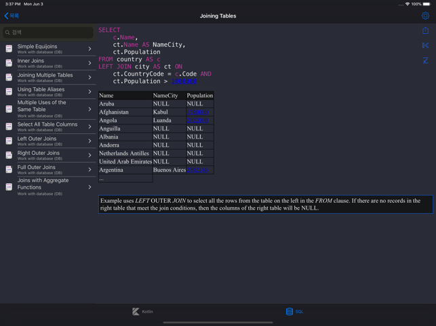Tap the document icon beside Simple Equijoins

point(9,49)
